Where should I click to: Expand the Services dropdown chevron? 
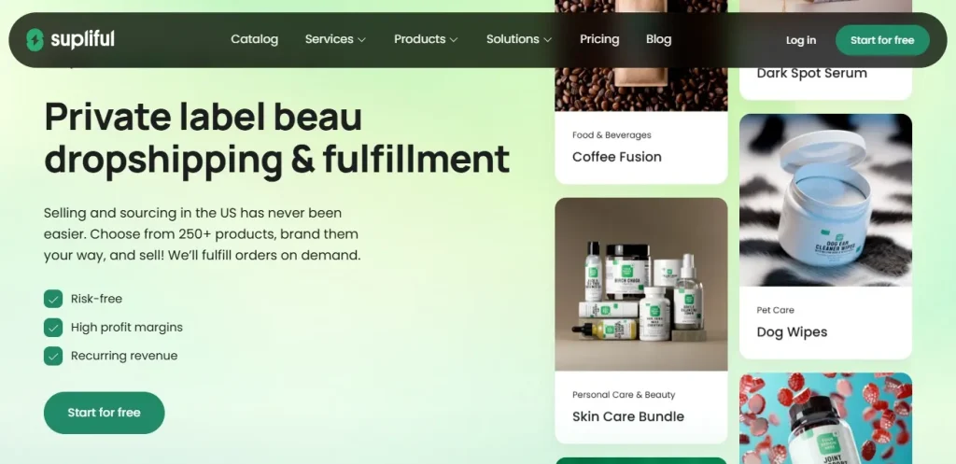coord(361,39)
